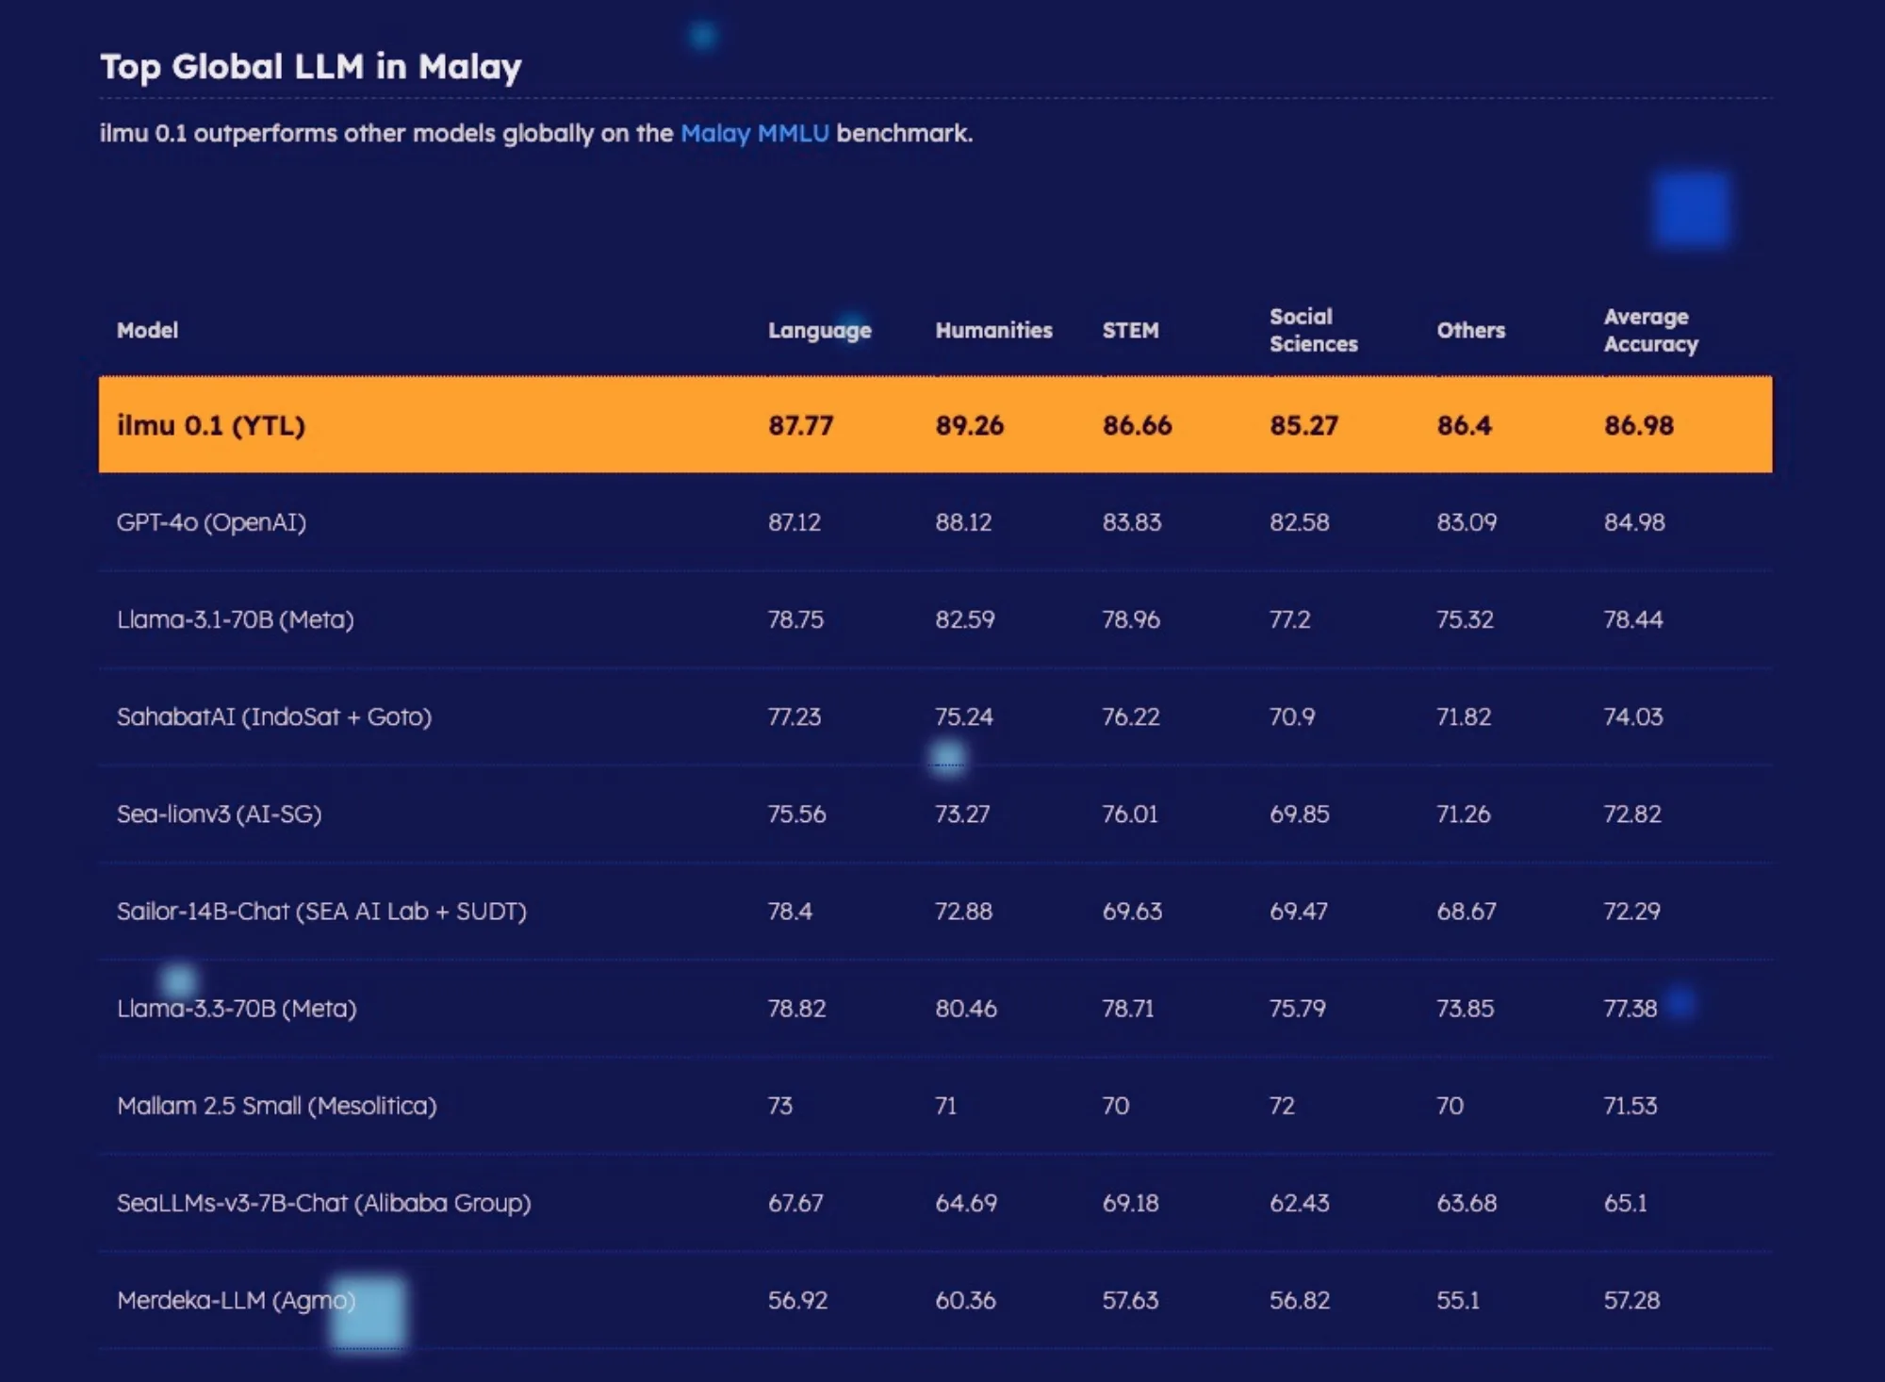
Task: Open the Malay MMLU benchmark link
Action: (x=754, y=134)
